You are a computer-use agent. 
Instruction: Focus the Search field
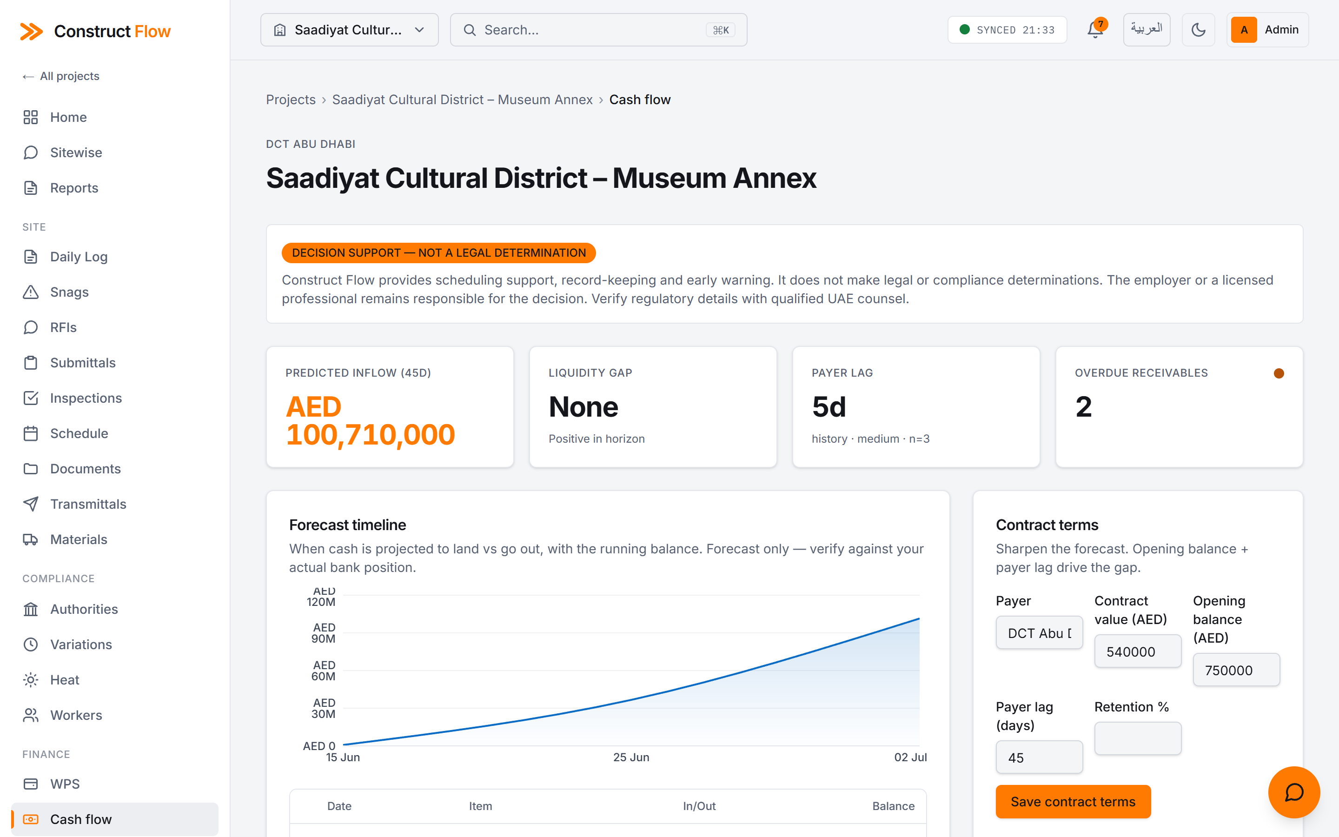point(598,30)
